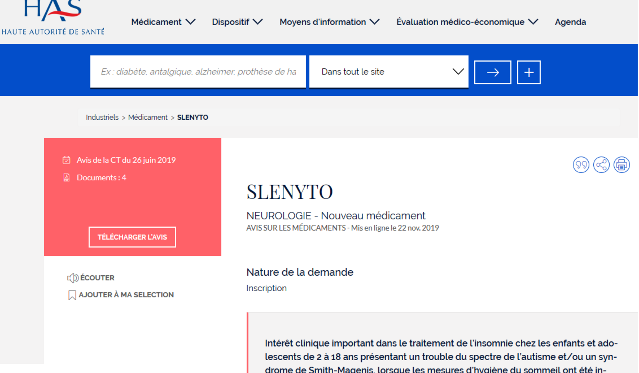
Task: Click the Écouter link
Action: click(97, 278)
